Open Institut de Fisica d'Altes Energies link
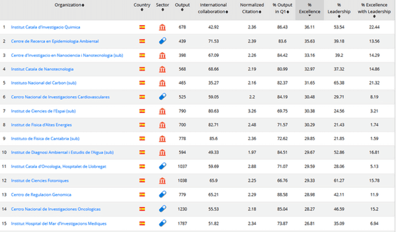Screen dimensions: 396x232 (x=41, y=125)
